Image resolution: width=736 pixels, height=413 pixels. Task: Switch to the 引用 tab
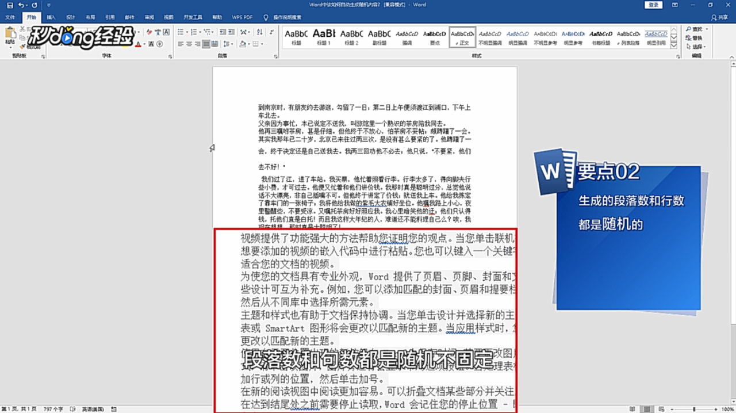coord(110,17)
